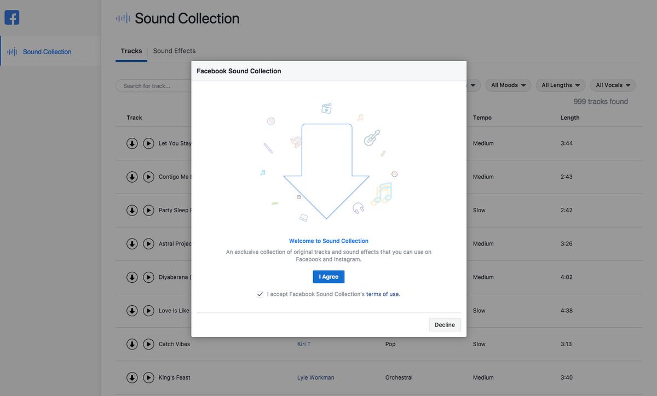The width and height of the screenshot is (657, 396).
Task: Select the Catch Vibes track title
Action: (x=174, y=344)
